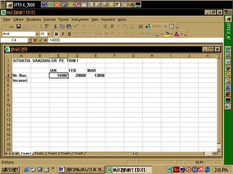The image size is (233, 174).
Task: Cut selection with the scissors icon
Action: click(x=55, y=26)
